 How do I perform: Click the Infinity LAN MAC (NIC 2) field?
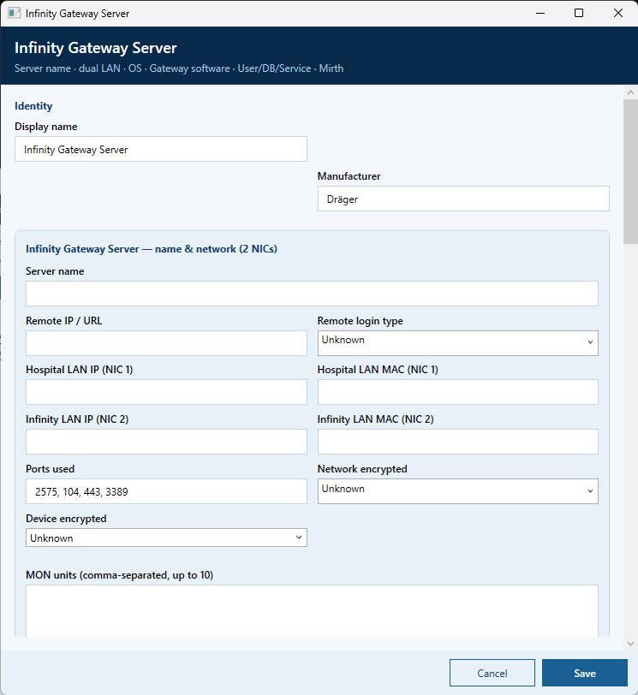click(457, 442)
